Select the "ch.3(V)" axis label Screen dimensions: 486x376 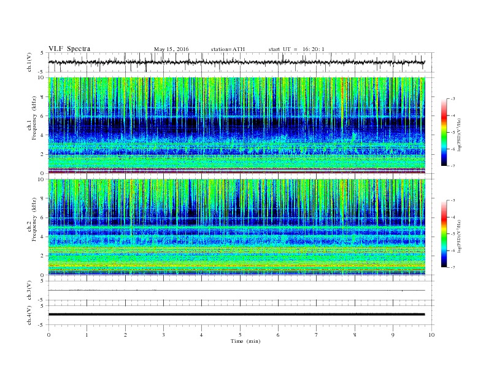coord(29,291)
